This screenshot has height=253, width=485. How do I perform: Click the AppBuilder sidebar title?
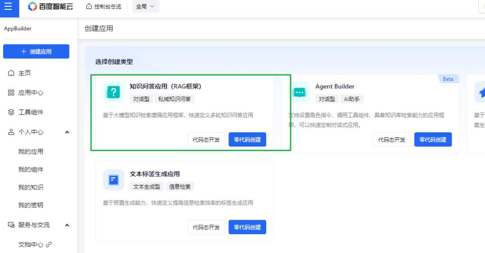[x=18, y=28]
